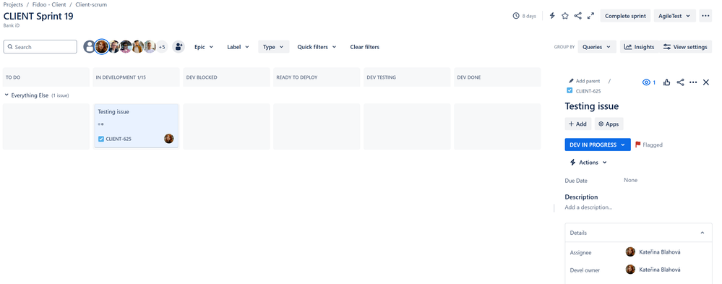Vote for the issue with the thumbs-up icon
Screen dimensions: 722x284
coord(667,82)
